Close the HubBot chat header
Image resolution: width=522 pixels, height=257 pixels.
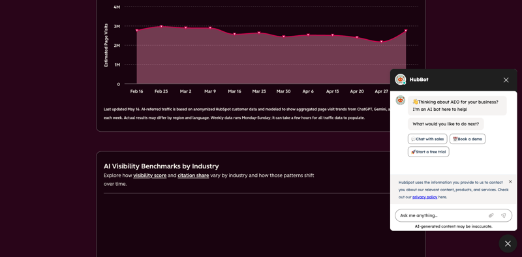click(506, 80)
